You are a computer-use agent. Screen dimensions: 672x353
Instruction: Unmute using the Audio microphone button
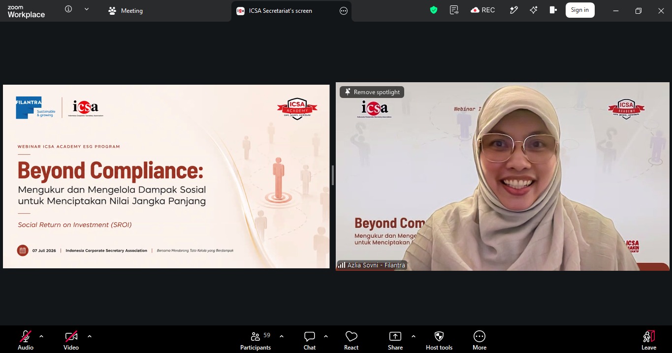[x=26, y=340]
